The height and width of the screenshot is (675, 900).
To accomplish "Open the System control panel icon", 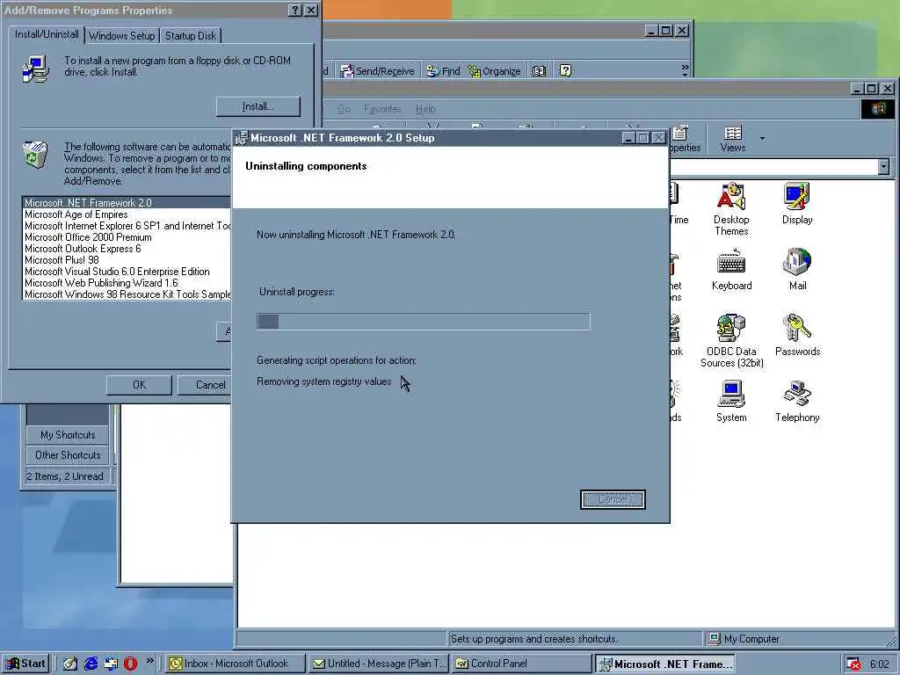I will [731, 401].
